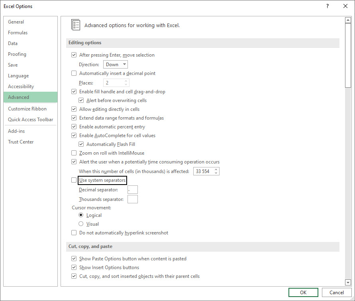
Task: Decrease the cells in thousands value
Action: point(216,173)
